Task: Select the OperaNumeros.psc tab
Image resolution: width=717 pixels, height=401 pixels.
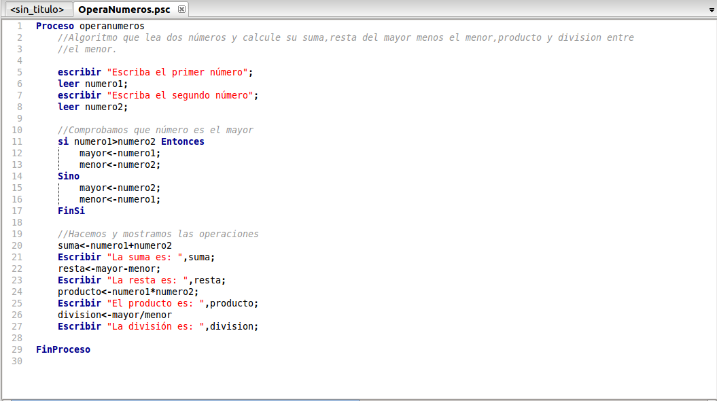Action: tap(124, 9)
